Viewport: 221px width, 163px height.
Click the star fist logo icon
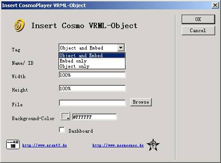[x=153, y=145]
